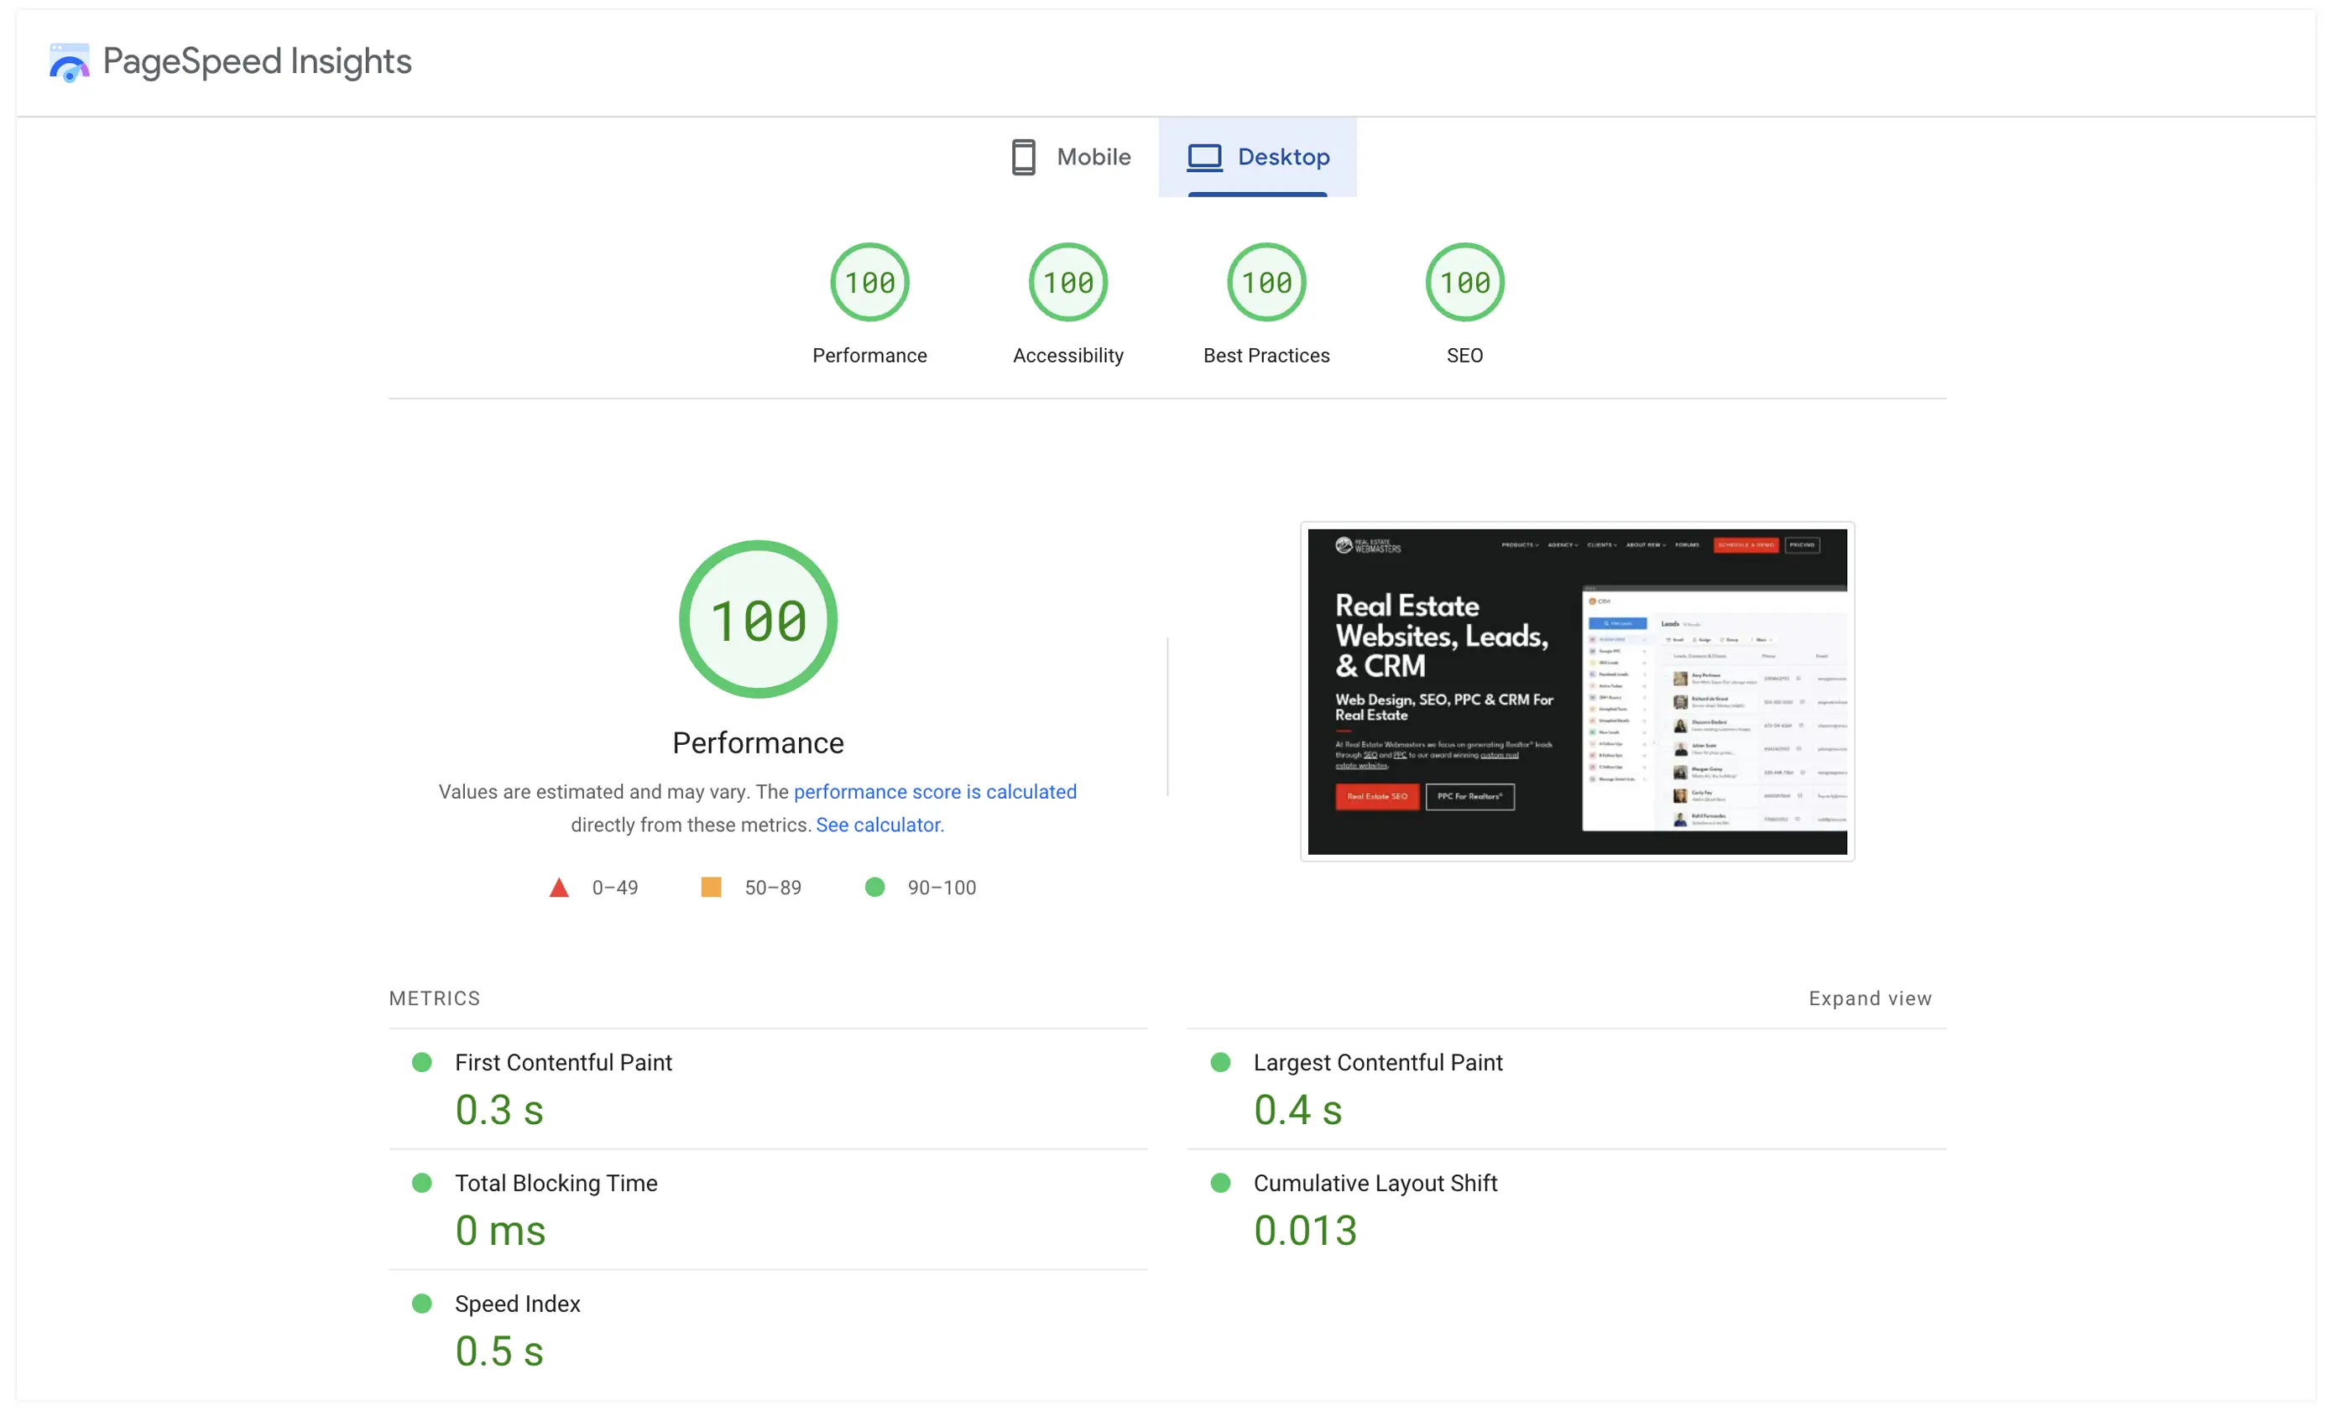Click the orange square 50–89 legend icon

(x=710, y=887)
